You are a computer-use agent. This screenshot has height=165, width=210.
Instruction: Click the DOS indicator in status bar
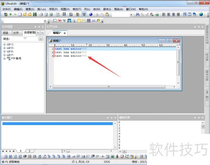[x=107, y=162]
